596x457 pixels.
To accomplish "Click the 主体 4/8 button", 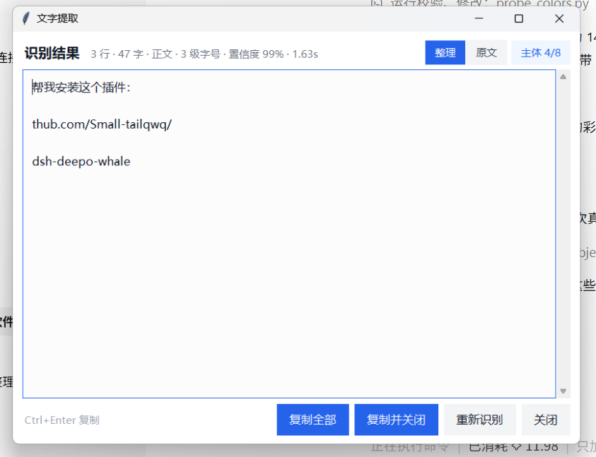I will [541, 53].
